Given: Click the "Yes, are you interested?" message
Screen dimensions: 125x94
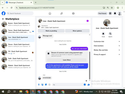Looking at the screenshot, I should tap(79, 49).
